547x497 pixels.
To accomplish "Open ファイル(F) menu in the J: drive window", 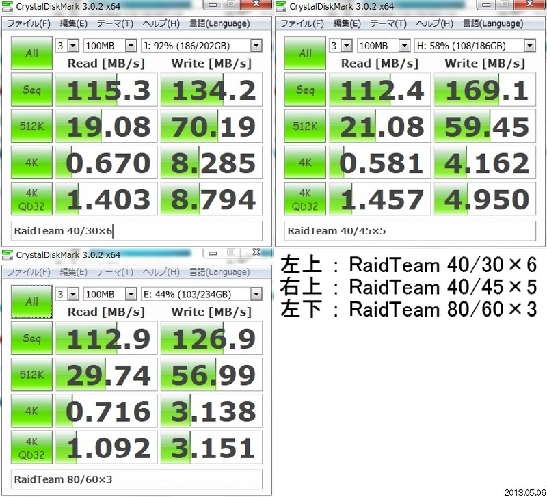I will pyautogui.click(x=29, y=23).
